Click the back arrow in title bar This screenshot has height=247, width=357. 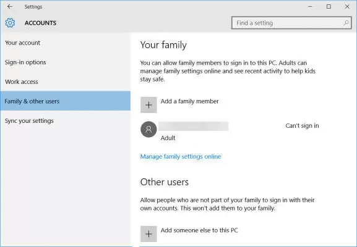pos(10,7)
